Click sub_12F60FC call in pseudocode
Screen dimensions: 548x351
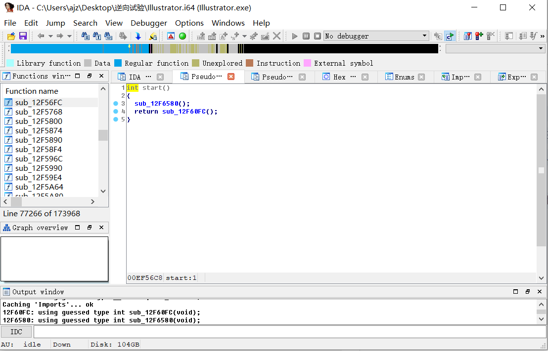coord(184,112)
